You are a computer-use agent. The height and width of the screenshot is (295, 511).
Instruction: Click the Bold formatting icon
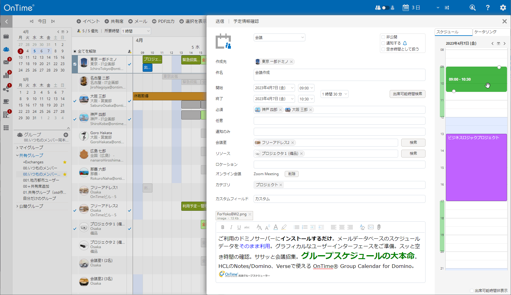223,227
